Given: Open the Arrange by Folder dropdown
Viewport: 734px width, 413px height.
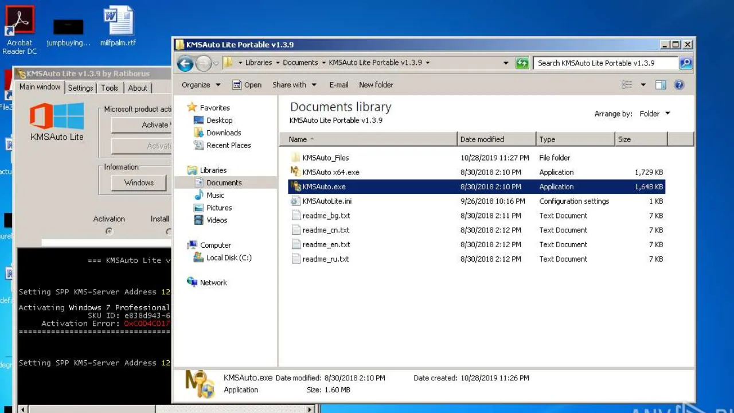Looking at the screenshot, I should (x=654, y=114).
